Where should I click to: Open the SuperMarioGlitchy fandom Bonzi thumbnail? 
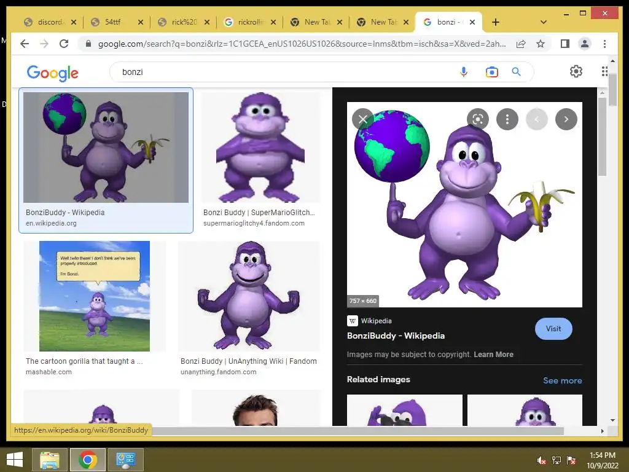point(260,147)
